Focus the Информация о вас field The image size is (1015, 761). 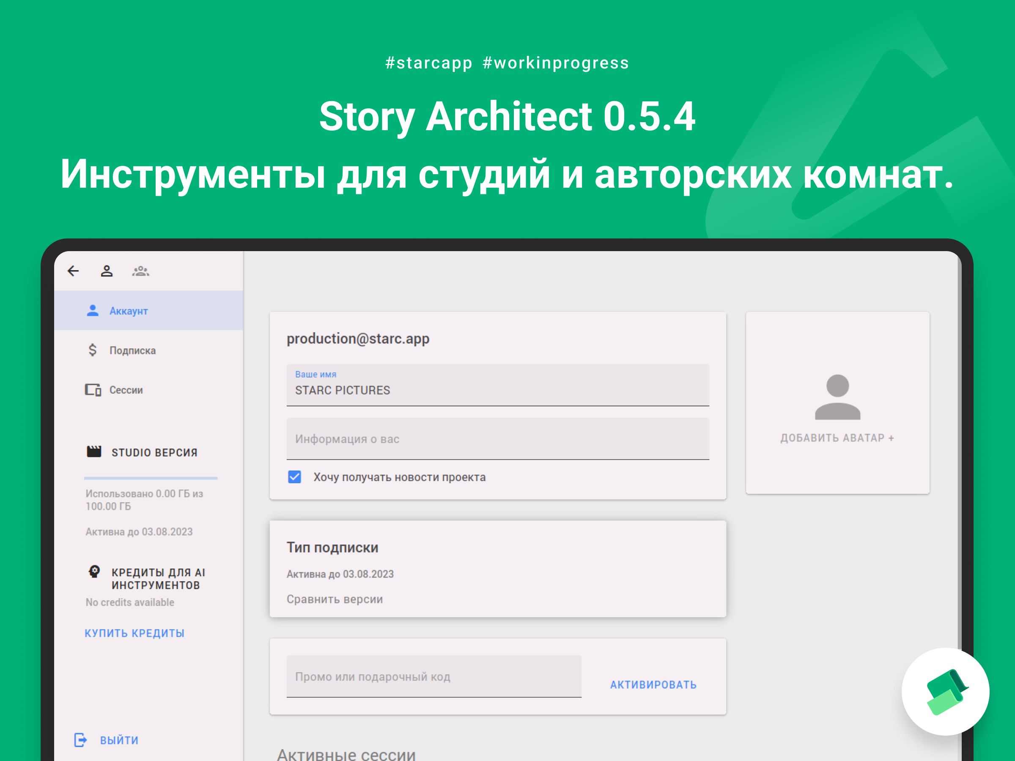(x=498, y=439)
